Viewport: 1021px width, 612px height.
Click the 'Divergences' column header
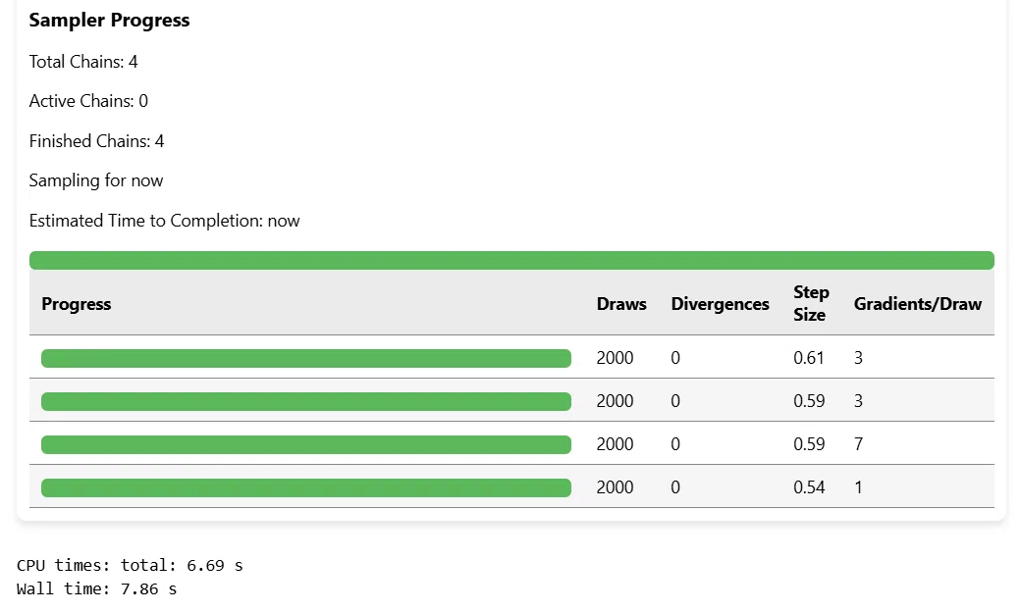pos(721,304)
